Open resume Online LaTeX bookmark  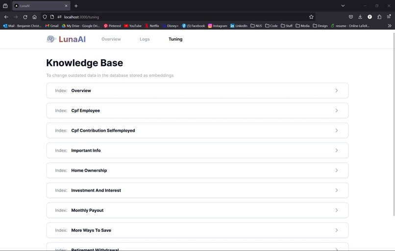(x=350, y=25)
